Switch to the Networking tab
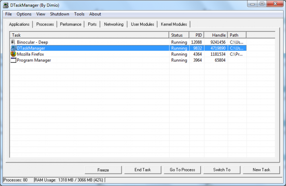Image resolution: width=286 pixels, height=186 pixels. (x=114, y=24)
